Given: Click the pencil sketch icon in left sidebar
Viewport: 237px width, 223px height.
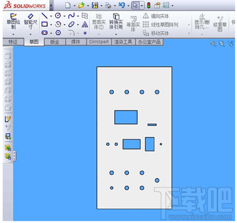Looking at the screenshot, I should [x=8, y=119].
